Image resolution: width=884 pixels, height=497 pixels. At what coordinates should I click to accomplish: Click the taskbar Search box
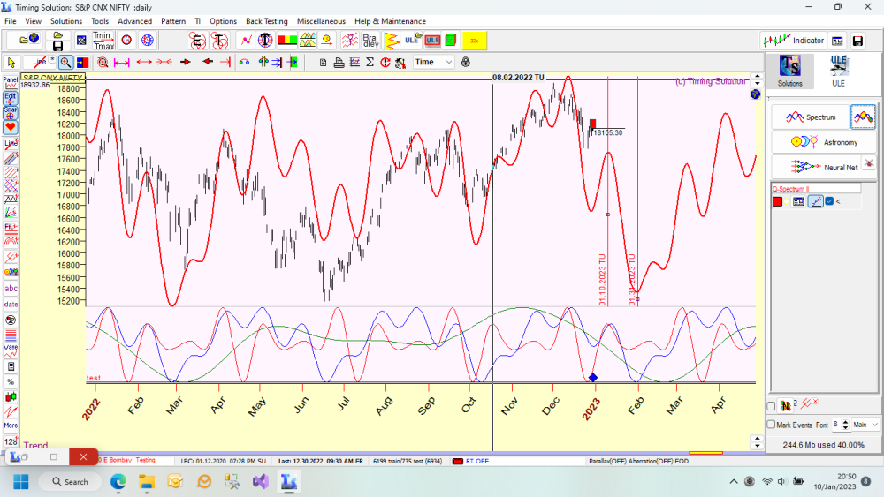pyautogui.click(x=70, y=482)
